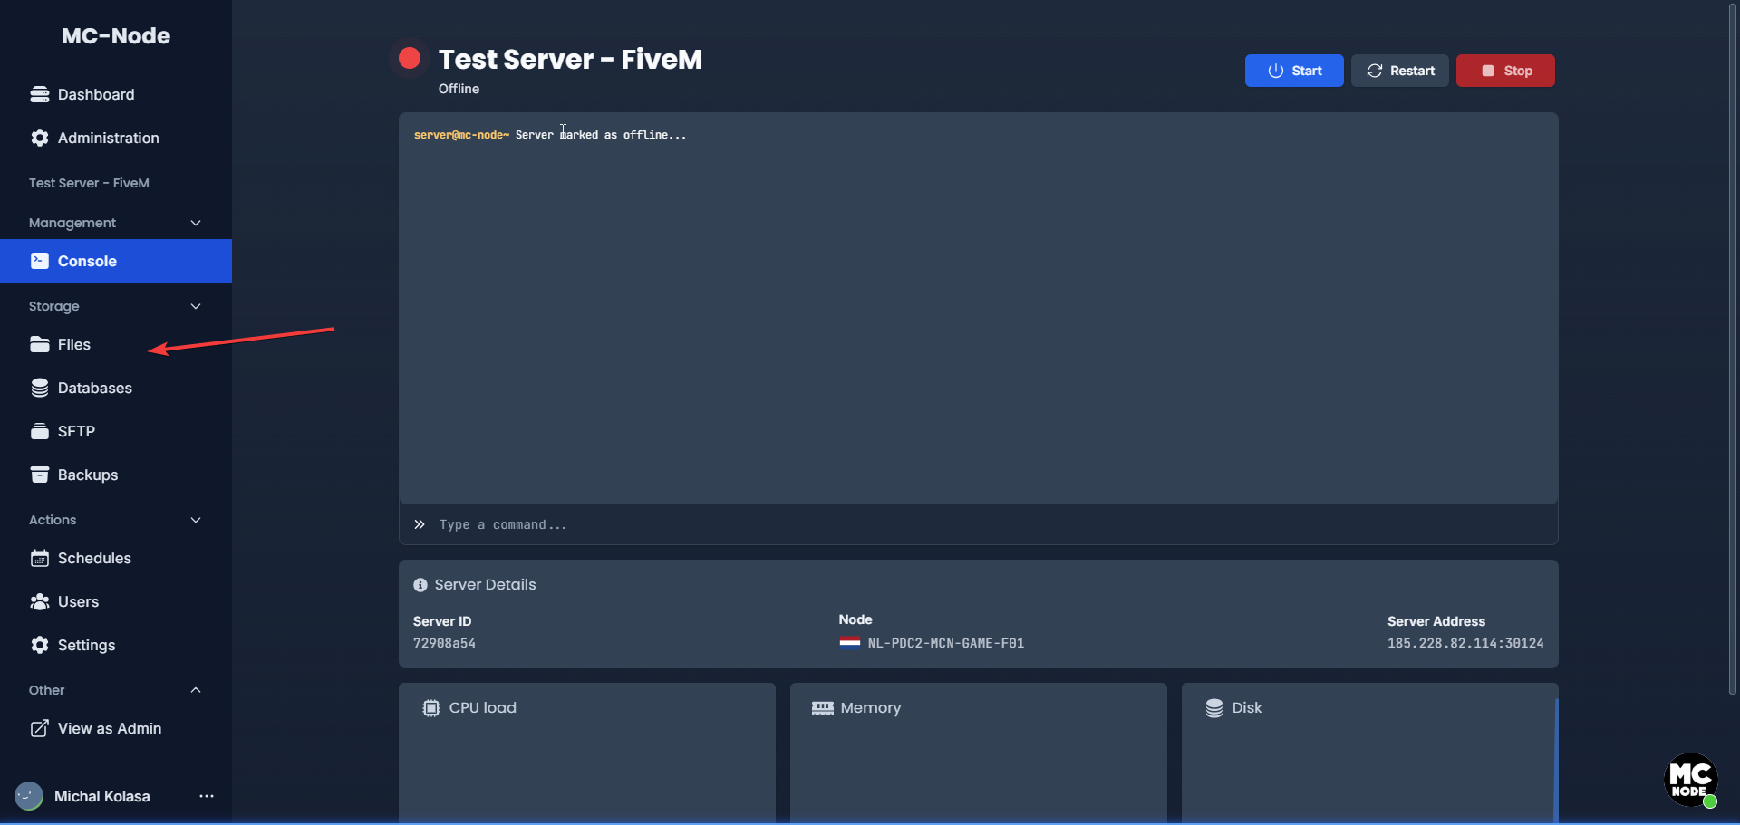Click the Michal Kolasa user name
1740x825 pixels.
pos(102,796)
